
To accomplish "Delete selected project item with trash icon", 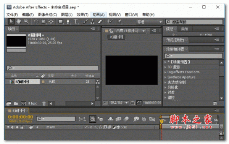I will (x=44, y=104).
